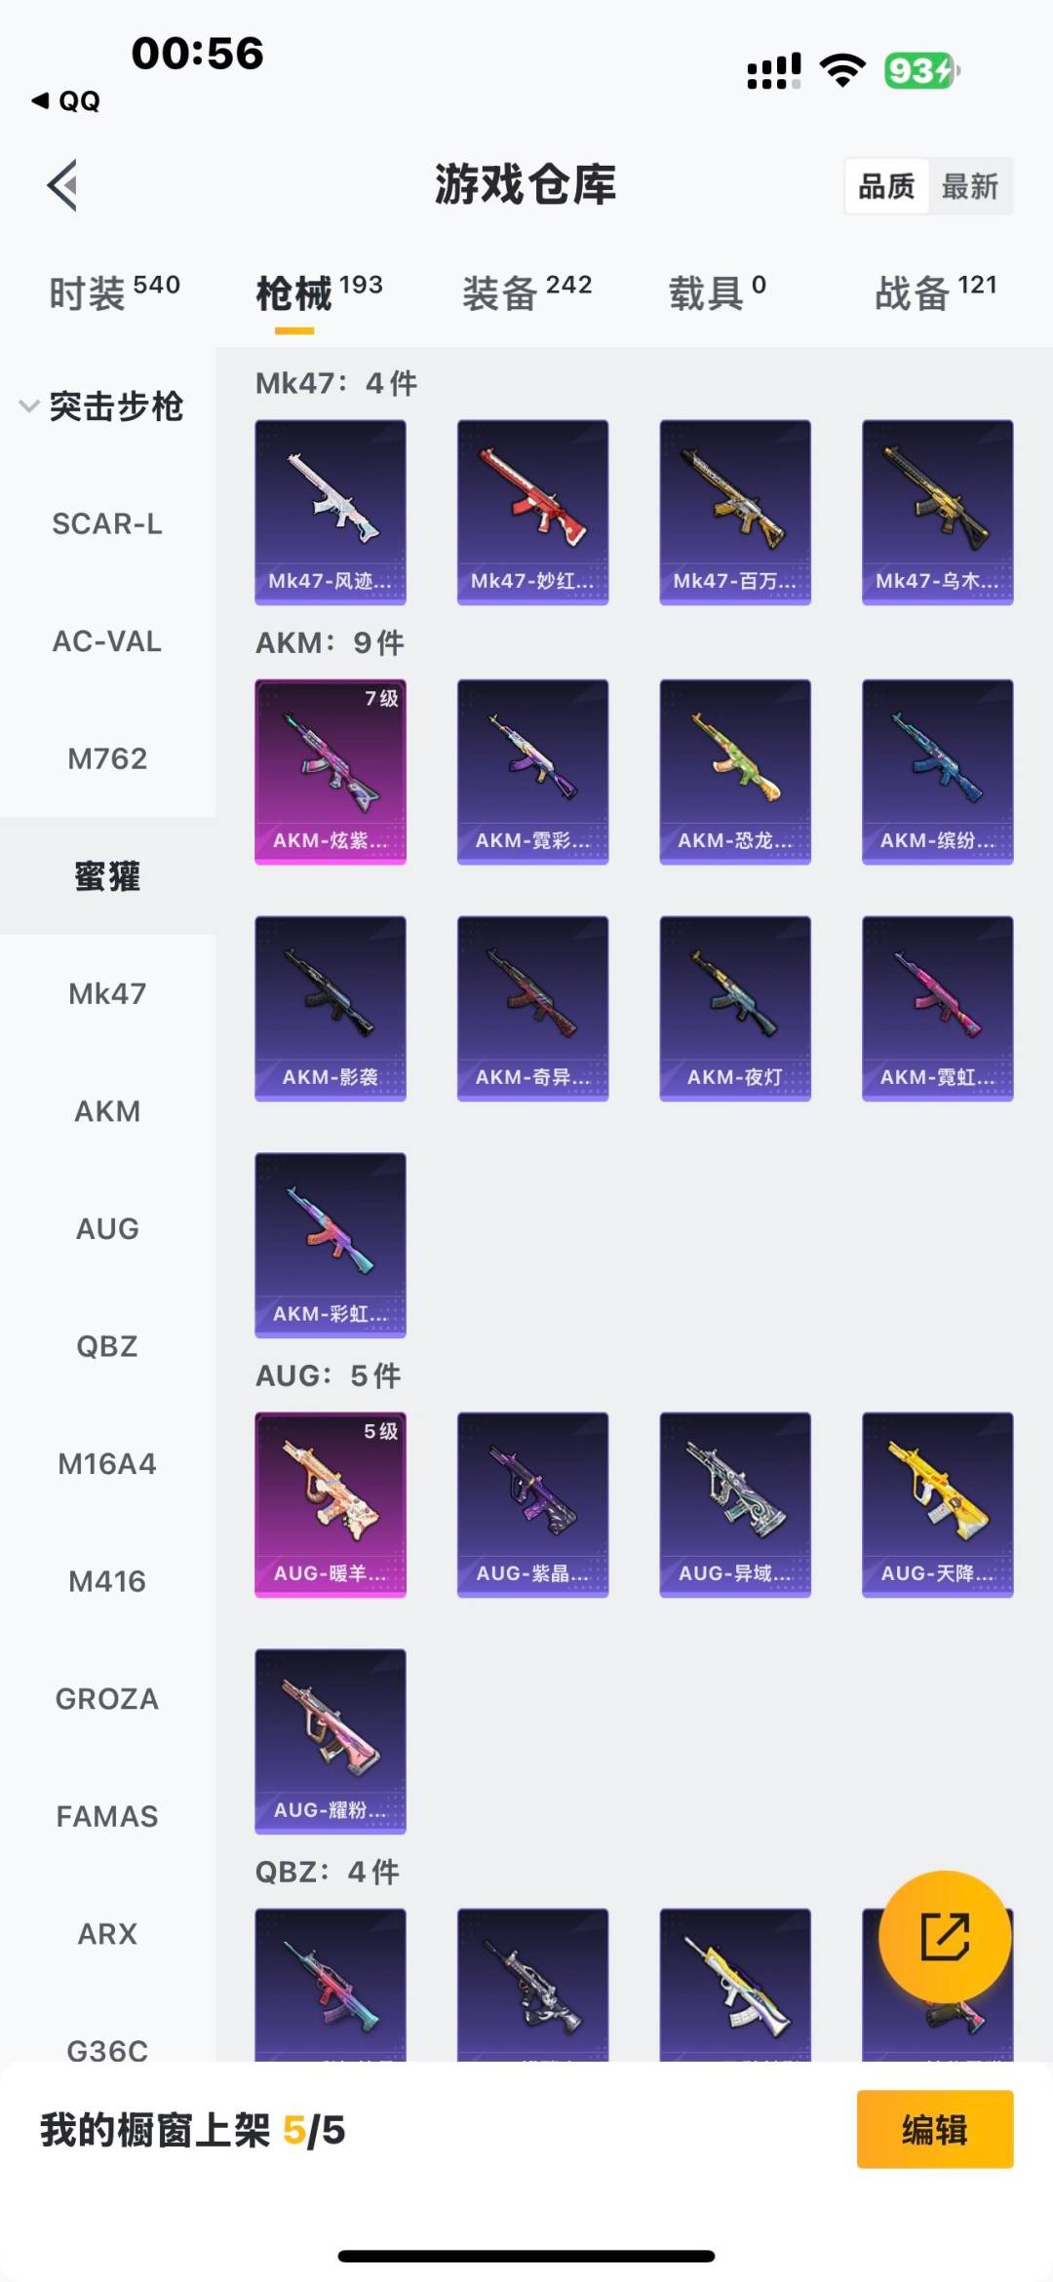Select the red Mk47-妙红 skin thumbnail
Viewport: 1053px width, 2282px height.
click(532, 512)
